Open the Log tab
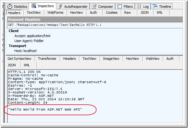The image size is (188, 128). 143,6
